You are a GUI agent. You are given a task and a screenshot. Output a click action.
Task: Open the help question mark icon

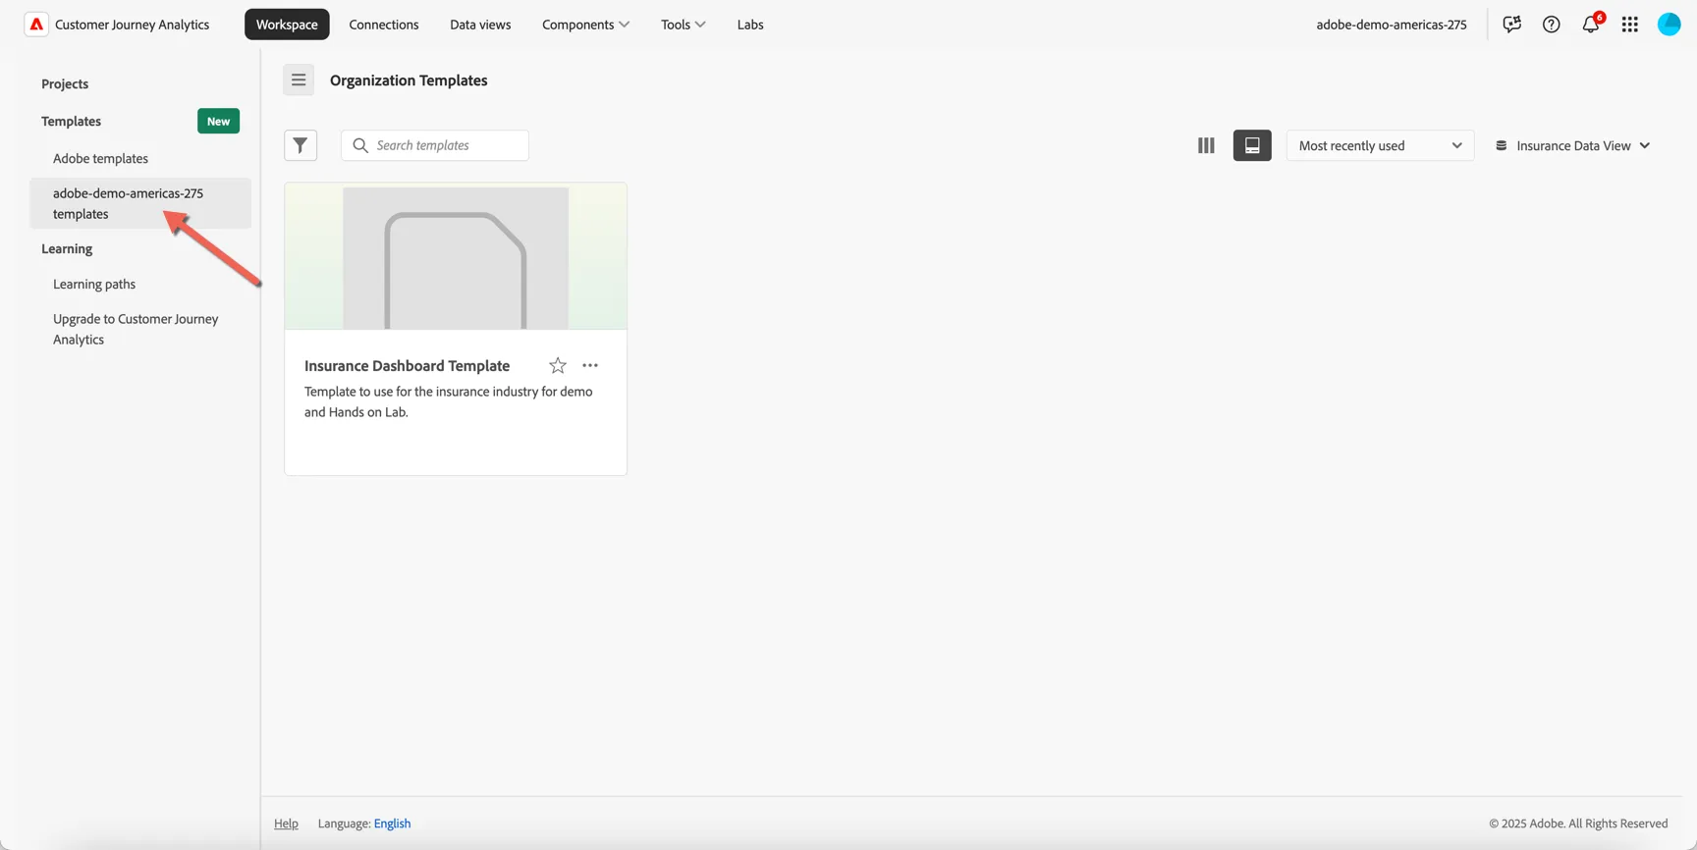pyautogui.click(x=1552, y=25)
